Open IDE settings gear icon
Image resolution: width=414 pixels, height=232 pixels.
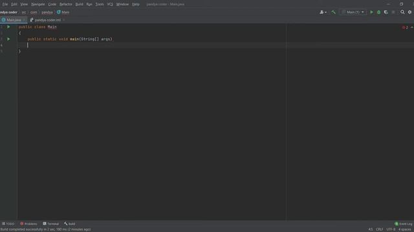[x=409, y=12]
